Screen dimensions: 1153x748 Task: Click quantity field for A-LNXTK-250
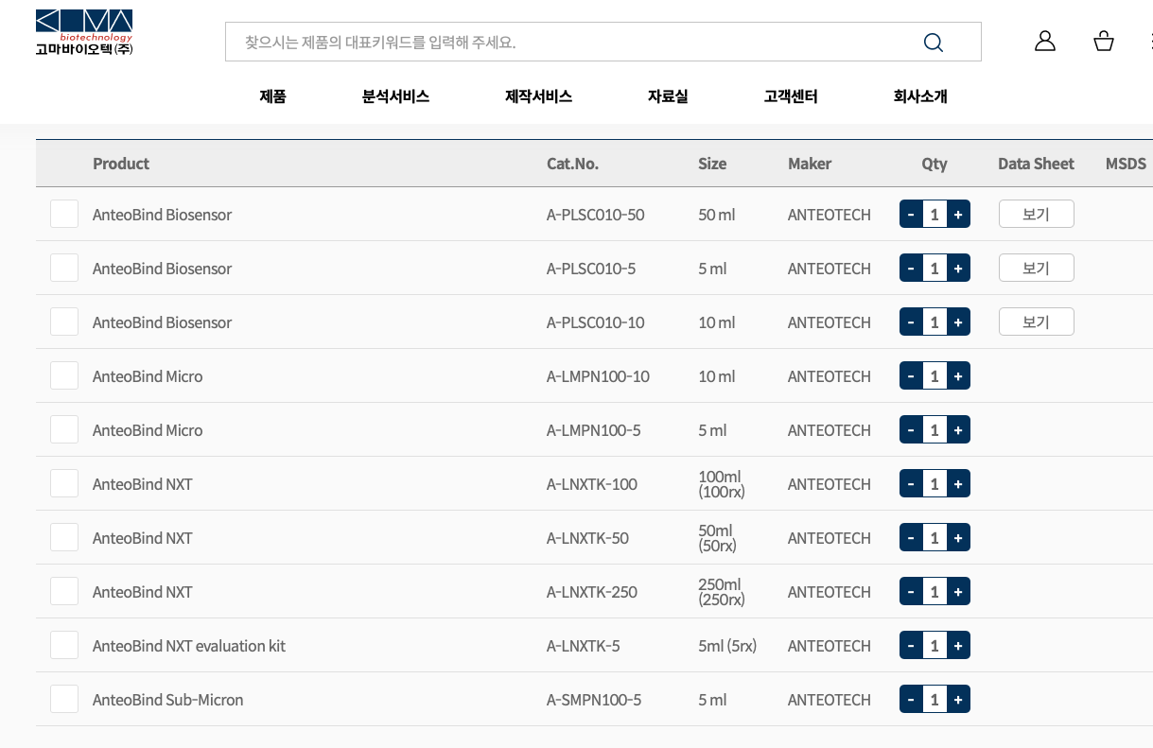point(935,592)
